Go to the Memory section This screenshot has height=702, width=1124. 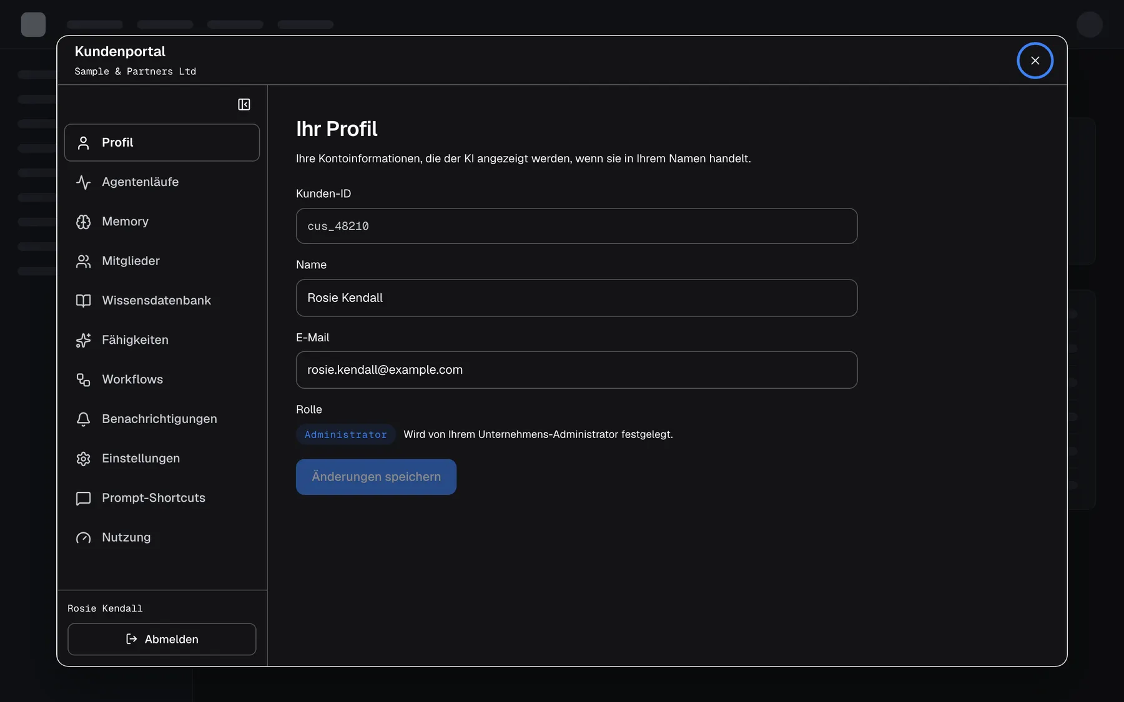click(x=162, y=221)
